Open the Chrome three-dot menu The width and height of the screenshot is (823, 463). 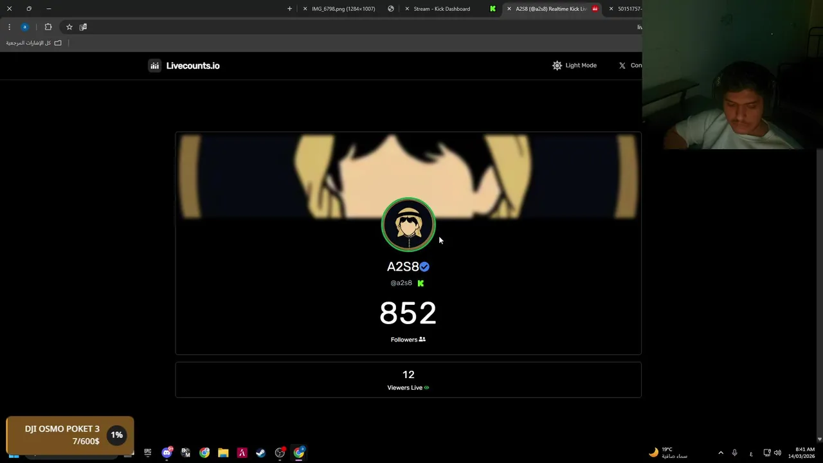(x=9, y=27)
